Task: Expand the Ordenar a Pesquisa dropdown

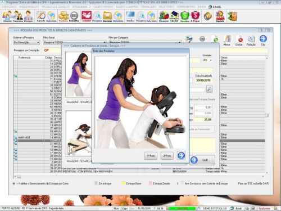Action: 26,43
